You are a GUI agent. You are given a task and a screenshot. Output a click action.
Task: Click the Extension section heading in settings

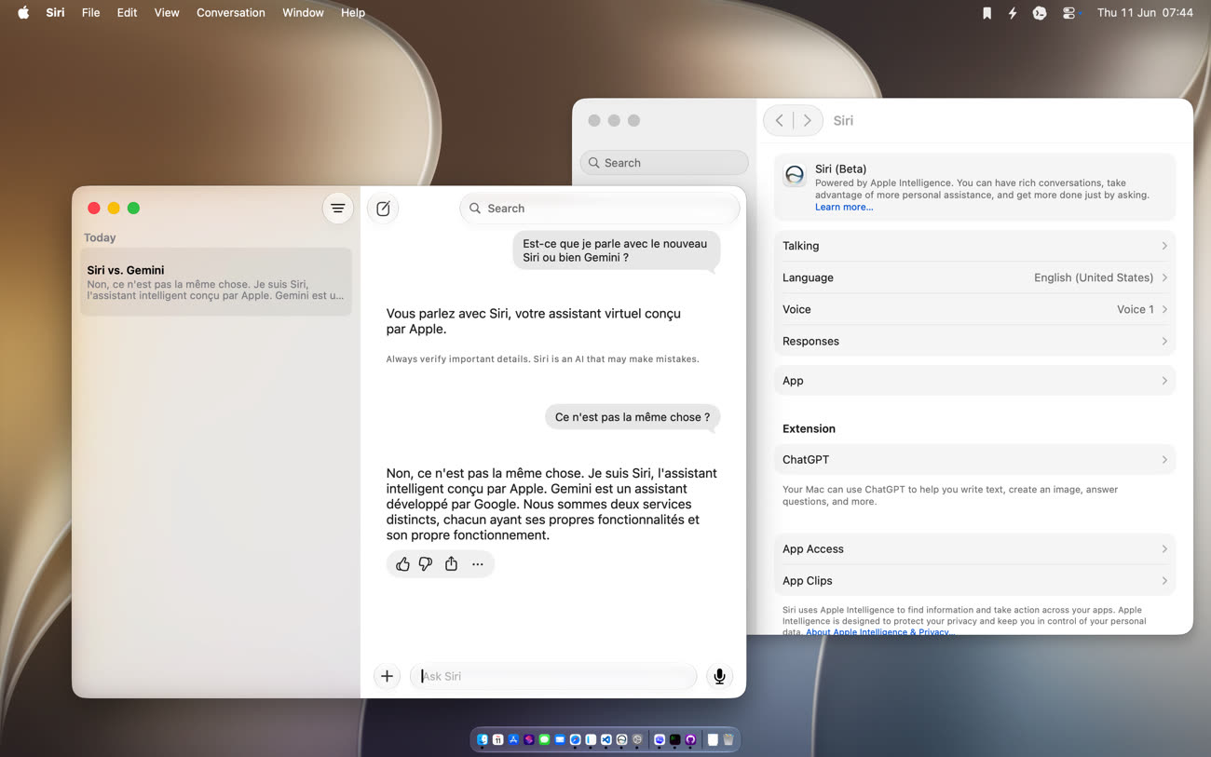click(x=809, y=429)
